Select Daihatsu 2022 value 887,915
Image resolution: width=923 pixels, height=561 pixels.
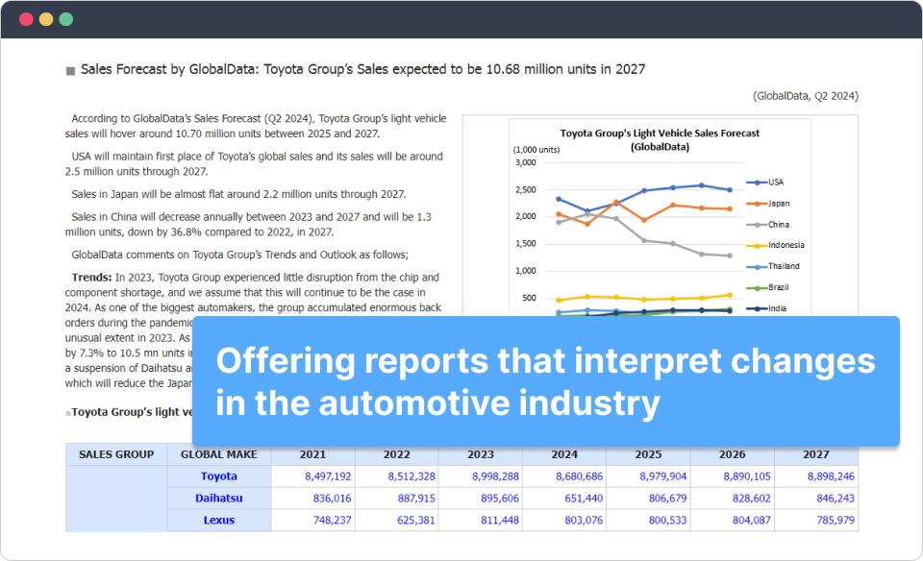click(x=416, y=498)
